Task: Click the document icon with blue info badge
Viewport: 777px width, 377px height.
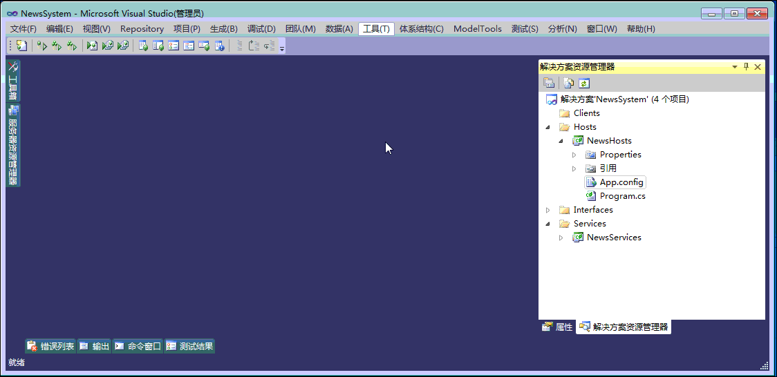Action: pos(219,46)
